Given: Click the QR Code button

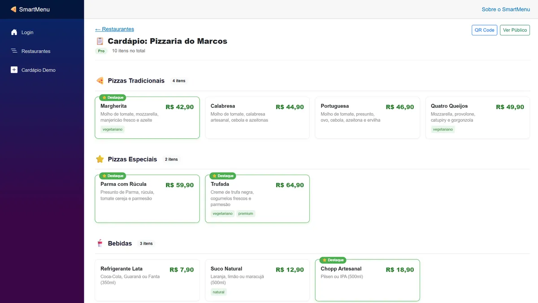Looking at the screenshot, I should click(484, 30).
